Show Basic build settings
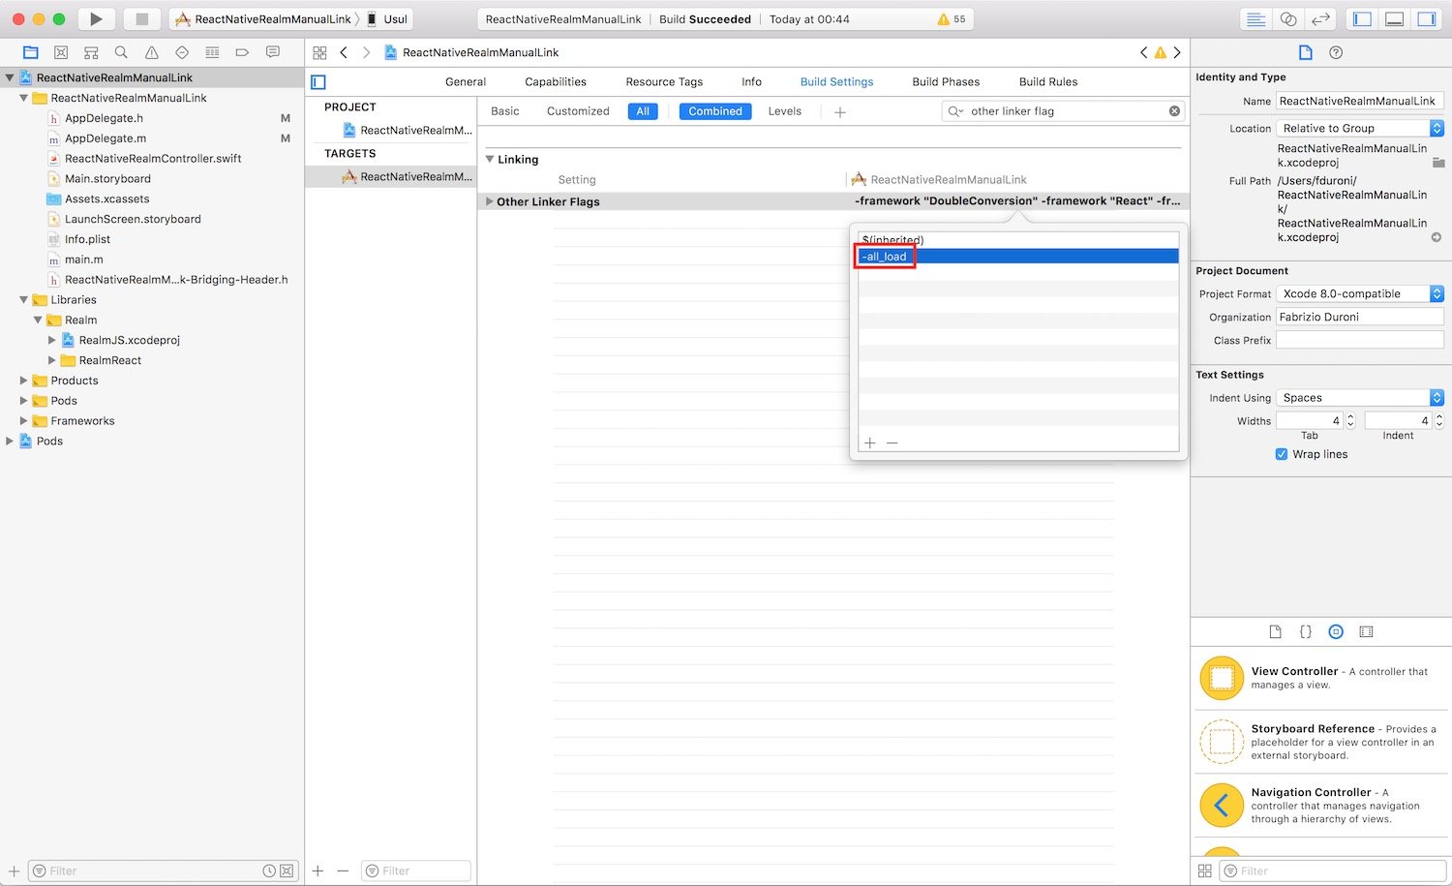 505,111
